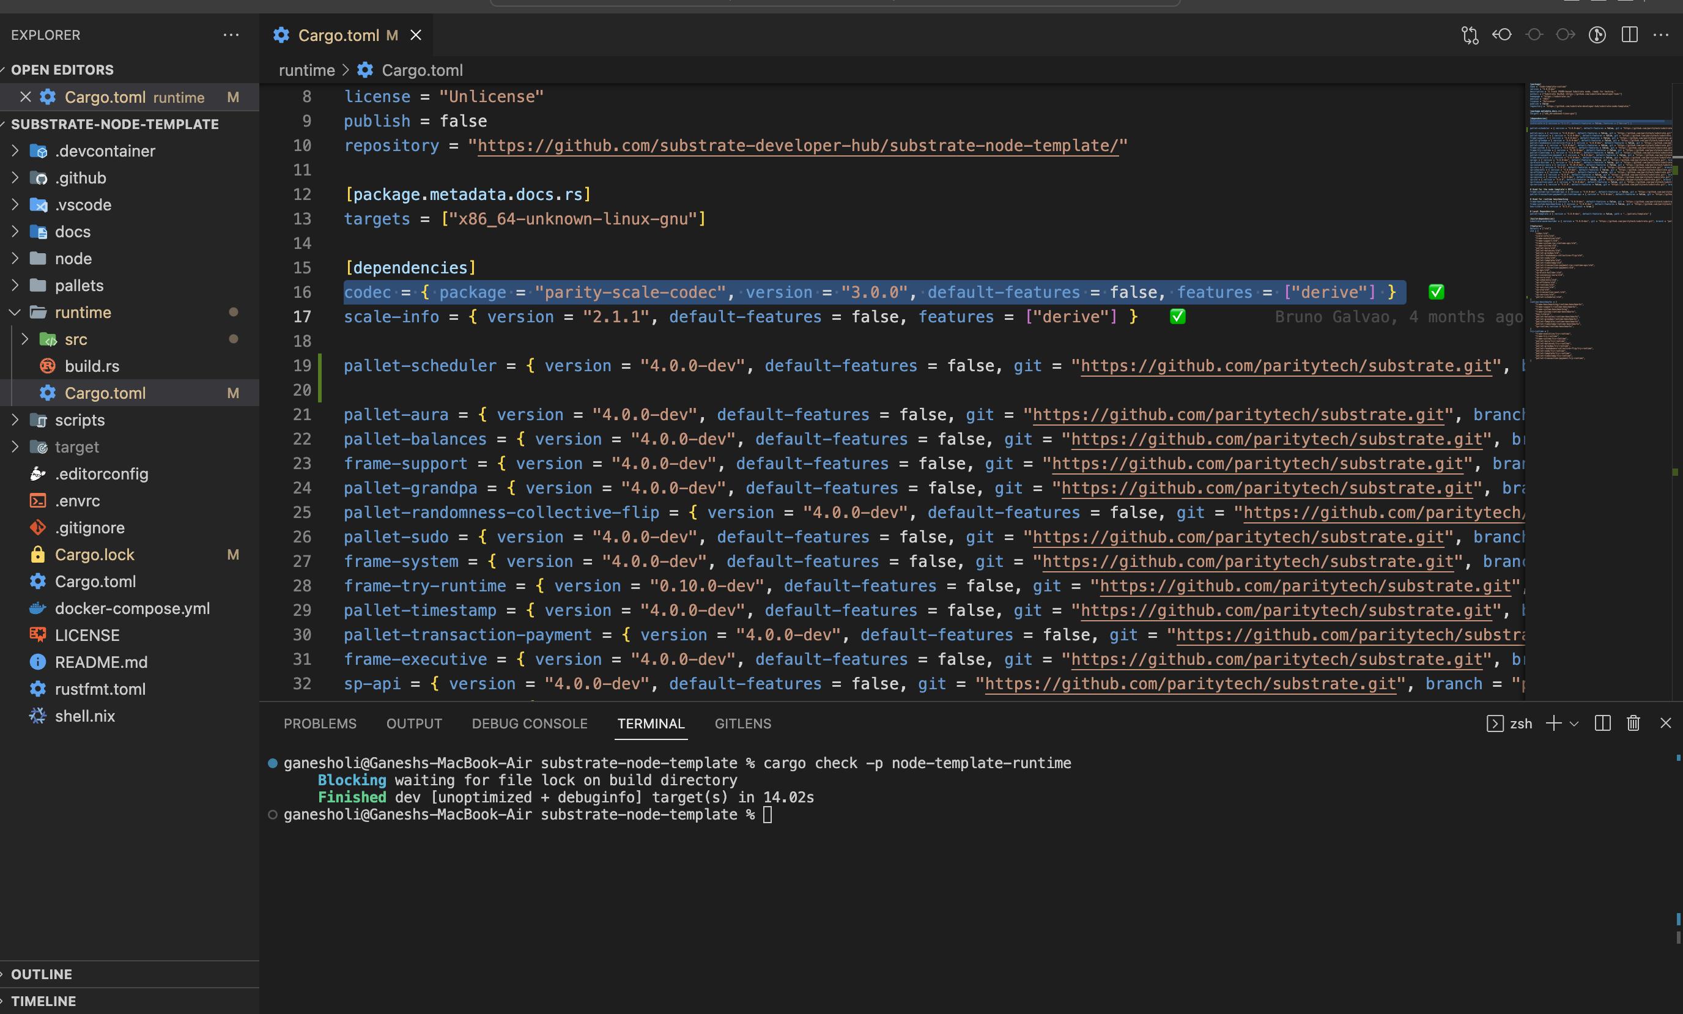Split the editor right
The image size is (1683, 1014).
click(1629, 35)
